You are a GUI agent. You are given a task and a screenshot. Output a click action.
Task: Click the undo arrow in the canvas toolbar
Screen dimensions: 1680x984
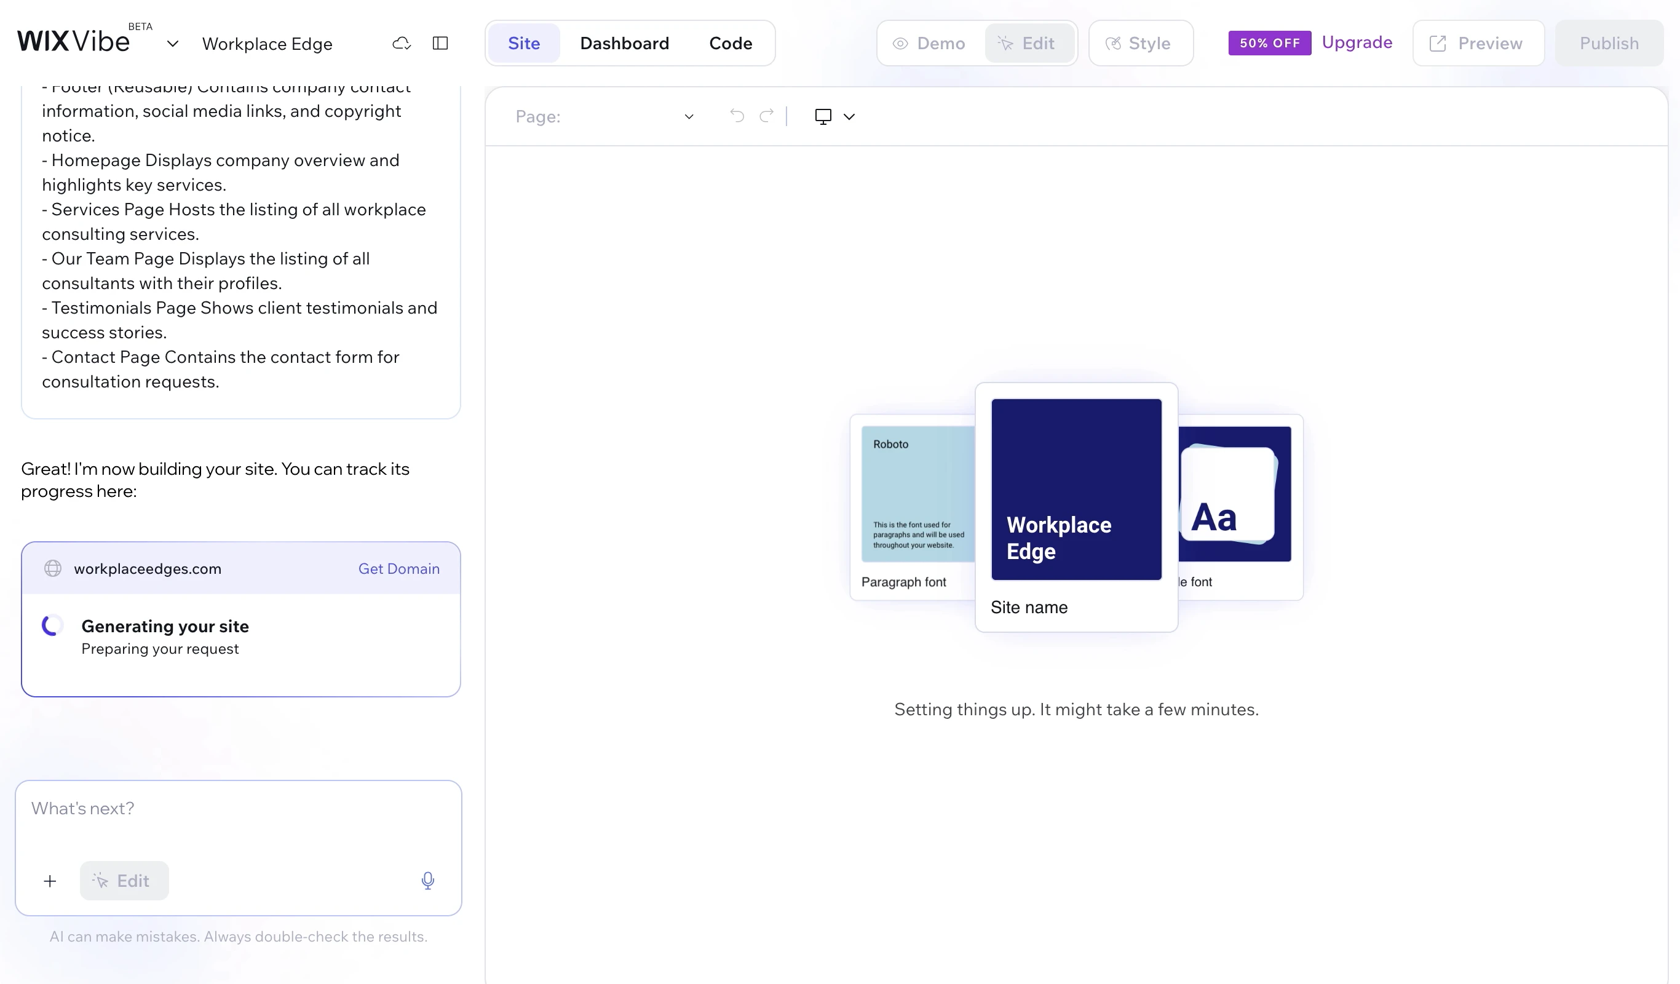[x=737, y=116]
